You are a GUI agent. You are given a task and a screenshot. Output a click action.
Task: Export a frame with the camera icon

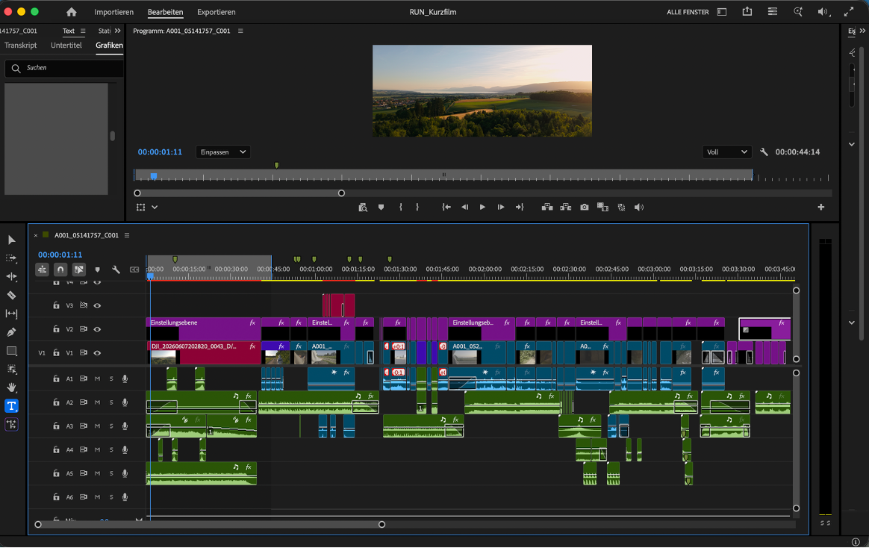click(x=585, y=208)
